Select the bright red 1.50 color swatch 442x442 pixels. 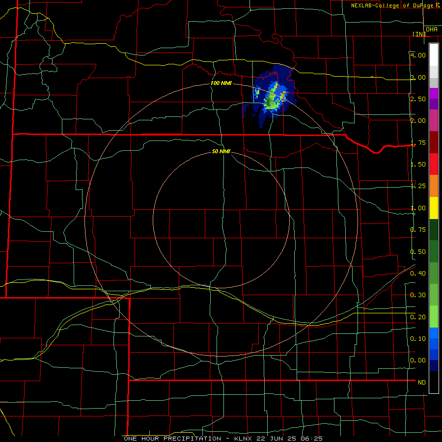coord(434,164)
